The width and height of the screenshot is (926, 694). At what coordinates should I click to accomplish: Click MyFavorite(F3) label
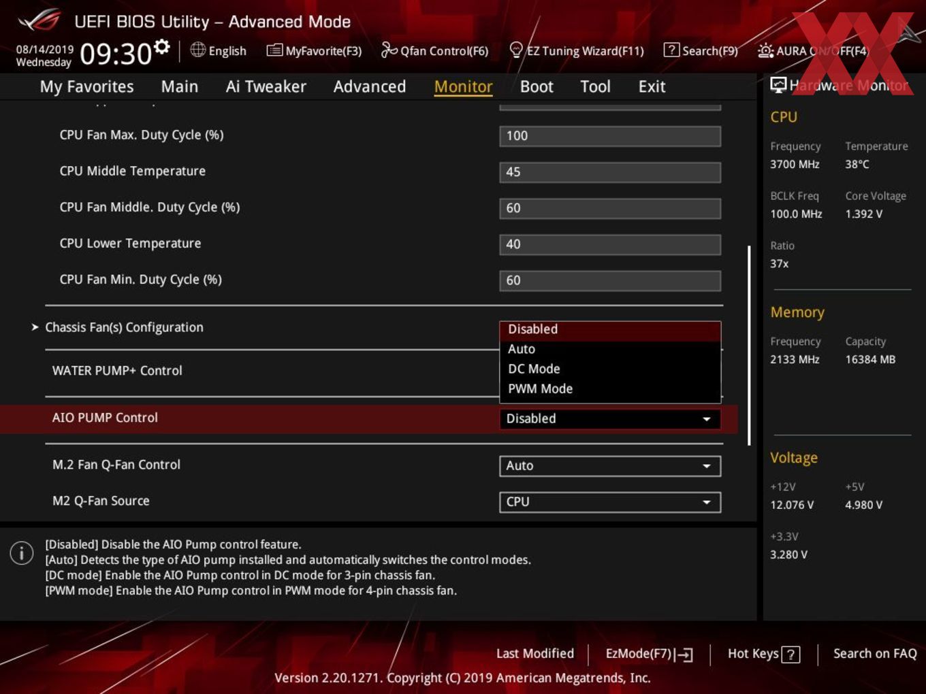coord(323,51)
